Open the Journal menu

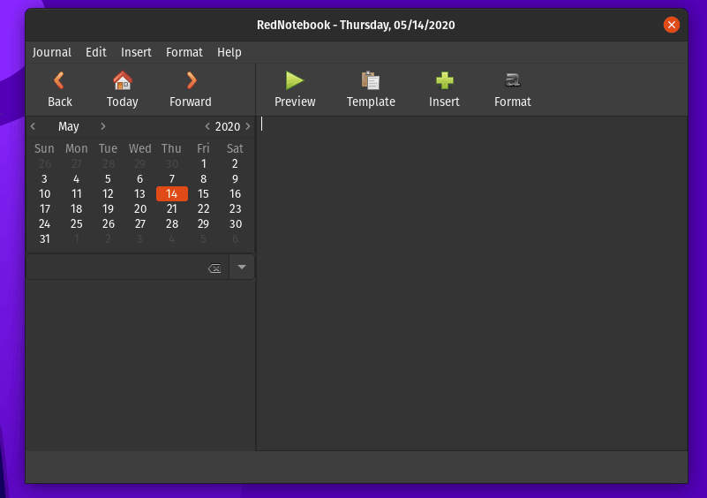point(52,52)
